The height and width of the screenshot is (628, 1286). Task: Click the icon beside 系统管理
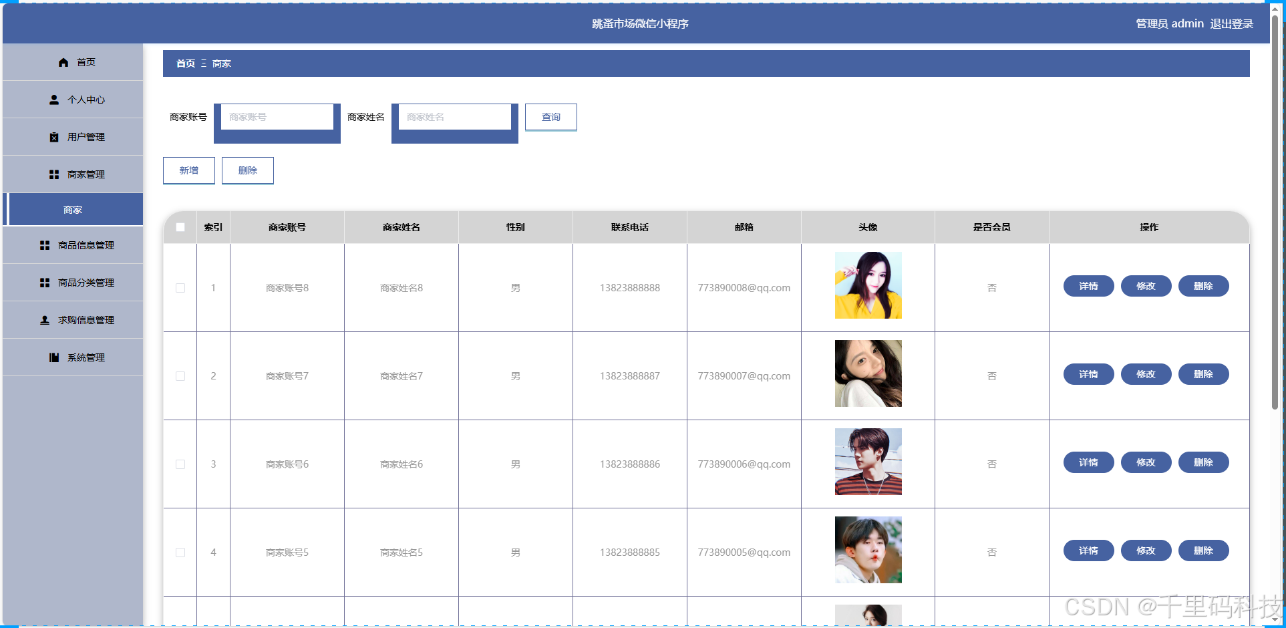(x=54, y=357)
